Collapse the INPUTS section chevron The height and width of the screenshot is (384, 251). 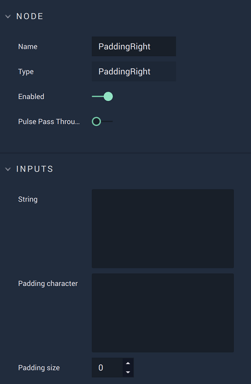click(x=8, y=169)
